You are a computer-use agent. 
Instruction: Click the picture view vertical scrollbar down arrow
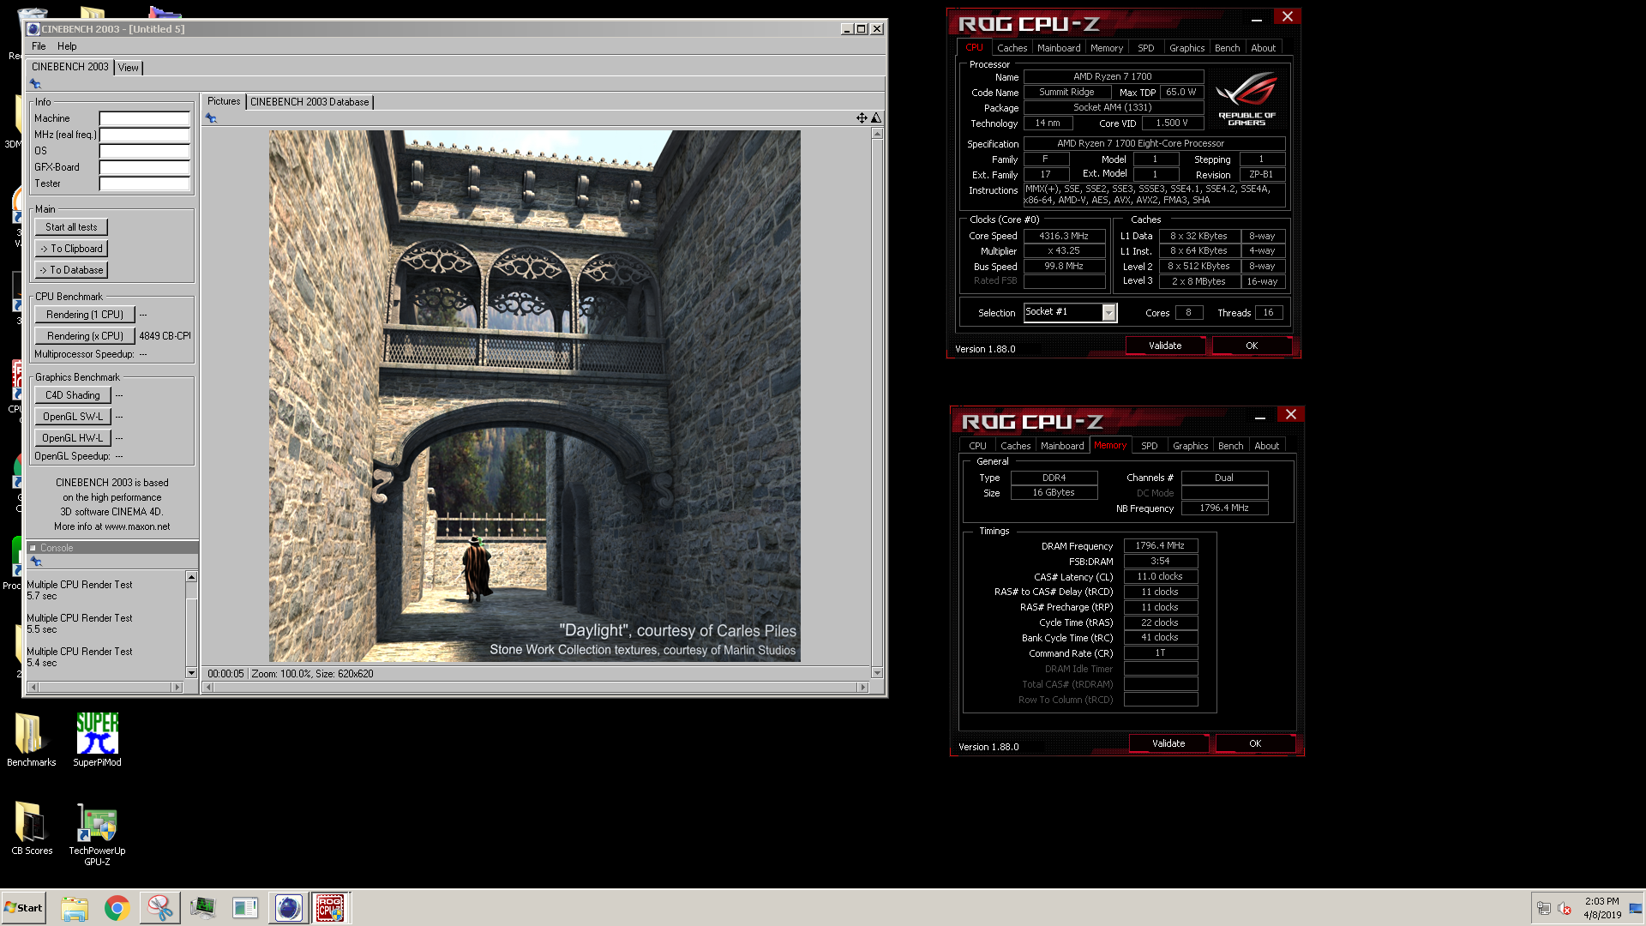877,673
